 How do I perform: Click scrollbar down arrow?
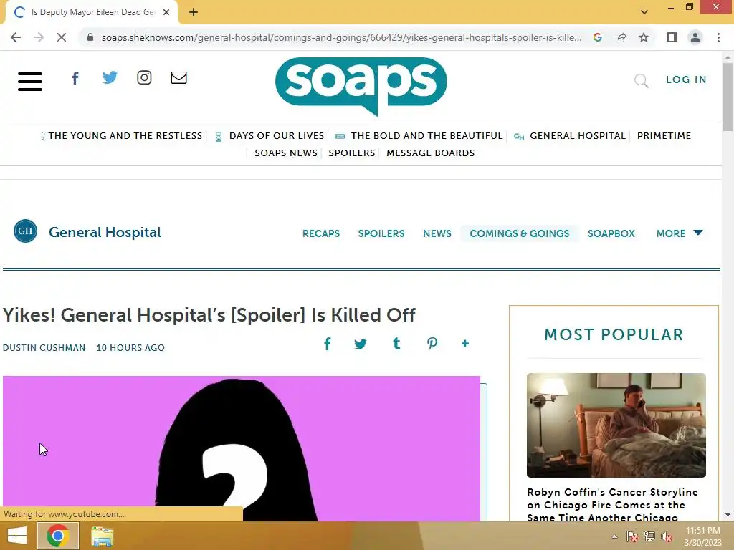click(728, 516)
